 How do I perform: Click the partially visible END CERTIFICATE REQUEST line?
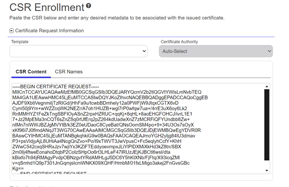click(53, 173)
